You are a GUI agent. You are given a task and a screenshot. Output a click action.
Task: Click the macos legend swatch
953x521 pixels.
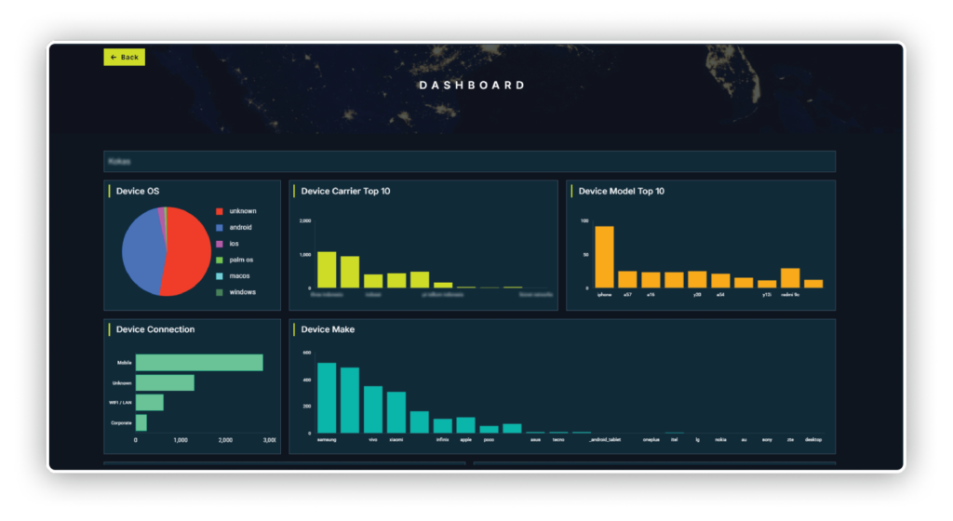point(220,276)
